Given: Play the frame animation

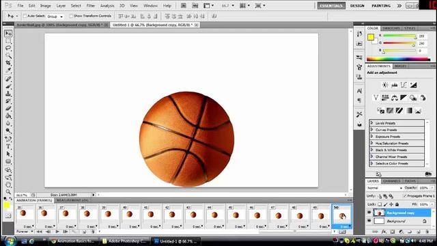Looking at the screenshot, I should coord(57,232).
